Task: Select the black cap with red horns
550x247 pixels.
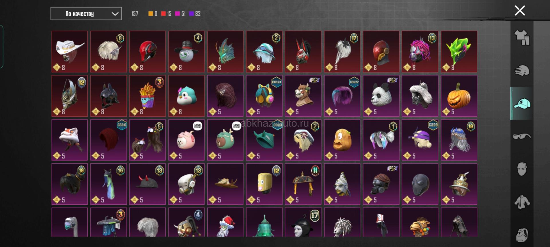Action: (x=148, y=184)
